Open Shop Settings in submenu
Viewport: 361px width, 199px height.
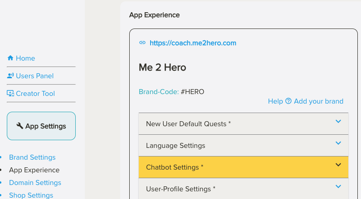(31, 195)
